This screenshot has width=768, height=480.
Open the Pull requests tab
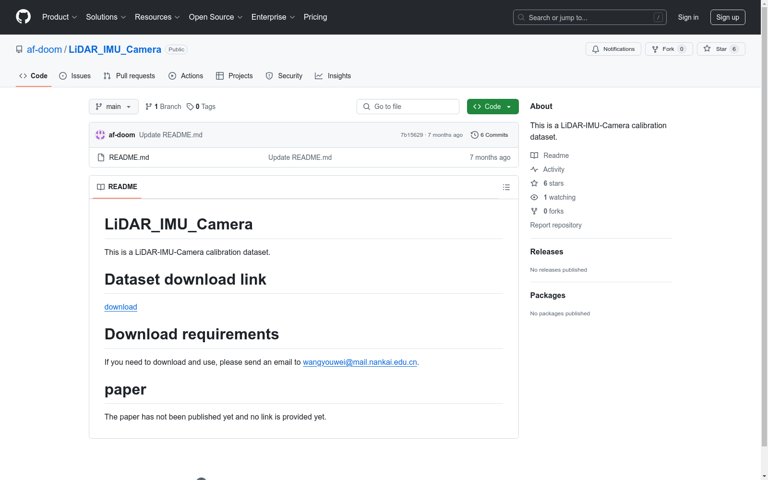click(129, 76)
